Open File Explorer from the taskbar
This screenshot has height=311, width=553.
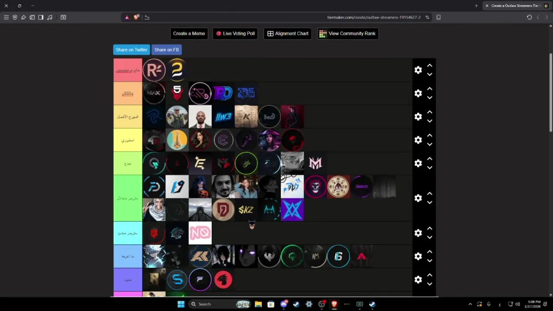pyautogui.click(x=258, y=304)
